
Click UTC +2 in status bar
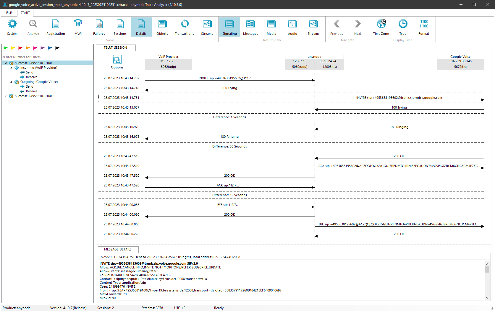(x=180, y=308)
